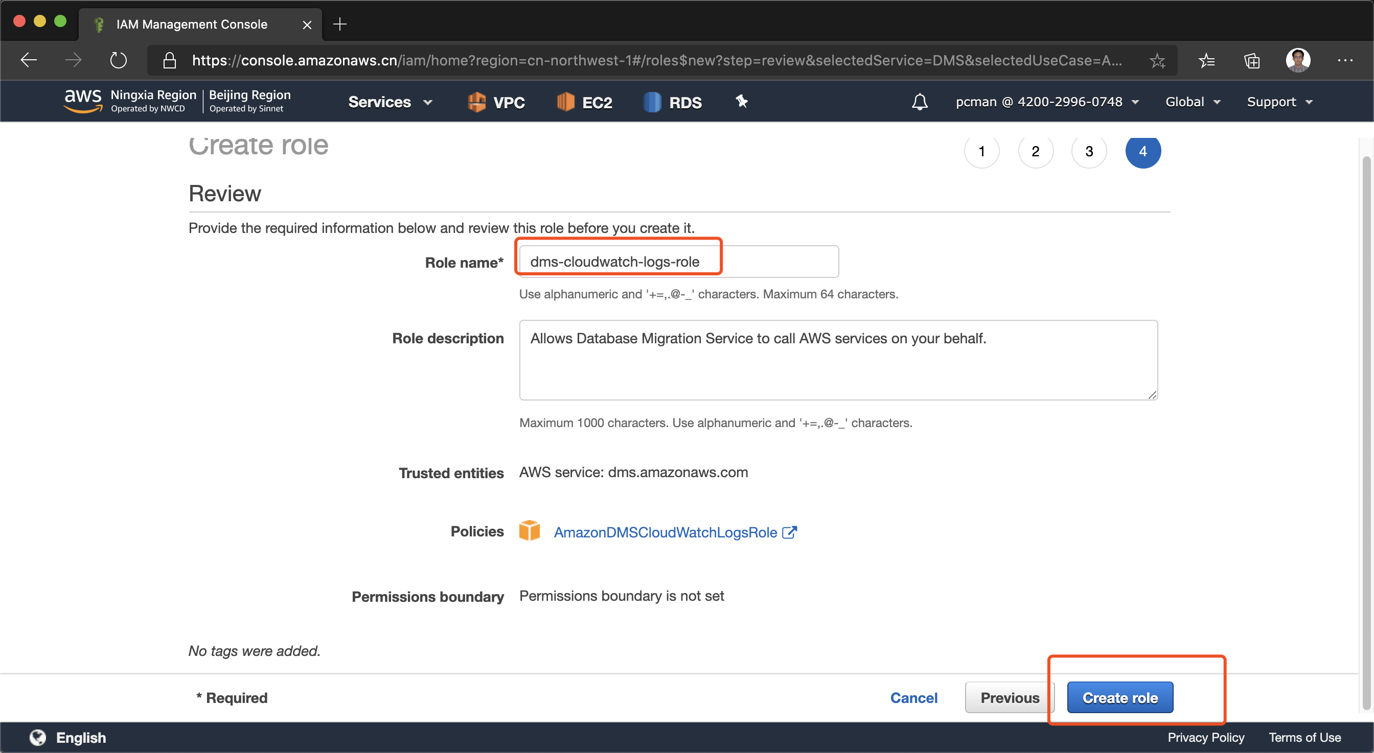Click the Role name input field
The height and width of the screenshot is (753, 1374).
(x=678, y=262)
